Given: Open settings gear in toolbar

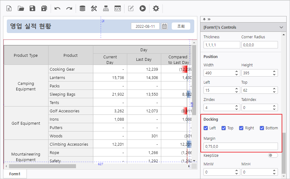Looking at the screenshot, I should click(x=156, y=9).
